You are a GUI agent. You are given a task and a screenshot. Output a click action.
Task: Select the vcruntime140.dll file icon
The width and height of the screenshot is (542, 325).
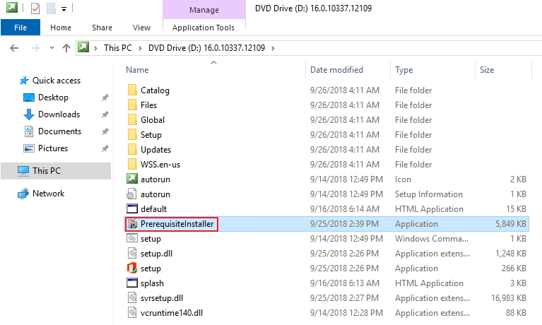[x=132, y=313]
